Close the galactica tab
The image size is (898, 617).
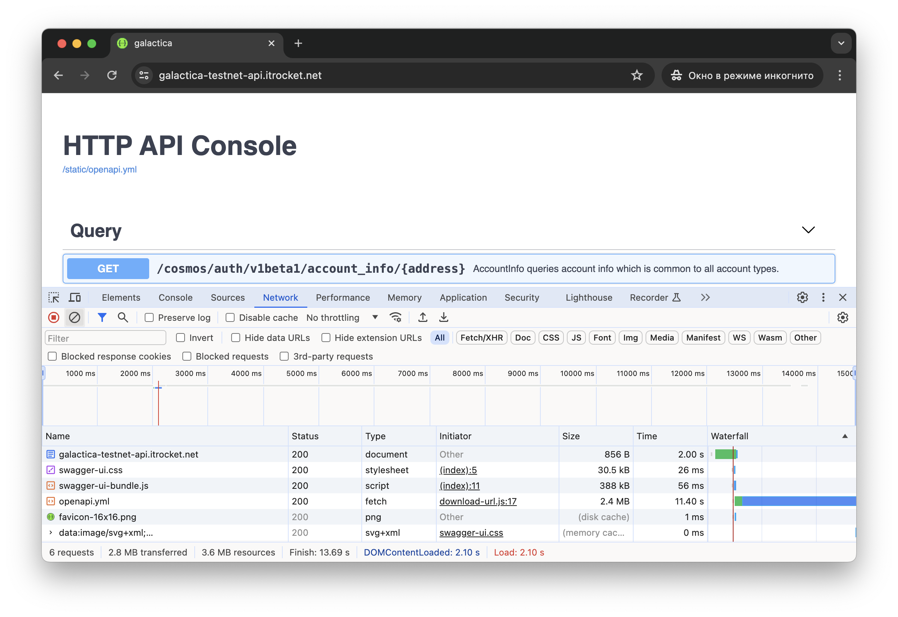pos(271,43)
